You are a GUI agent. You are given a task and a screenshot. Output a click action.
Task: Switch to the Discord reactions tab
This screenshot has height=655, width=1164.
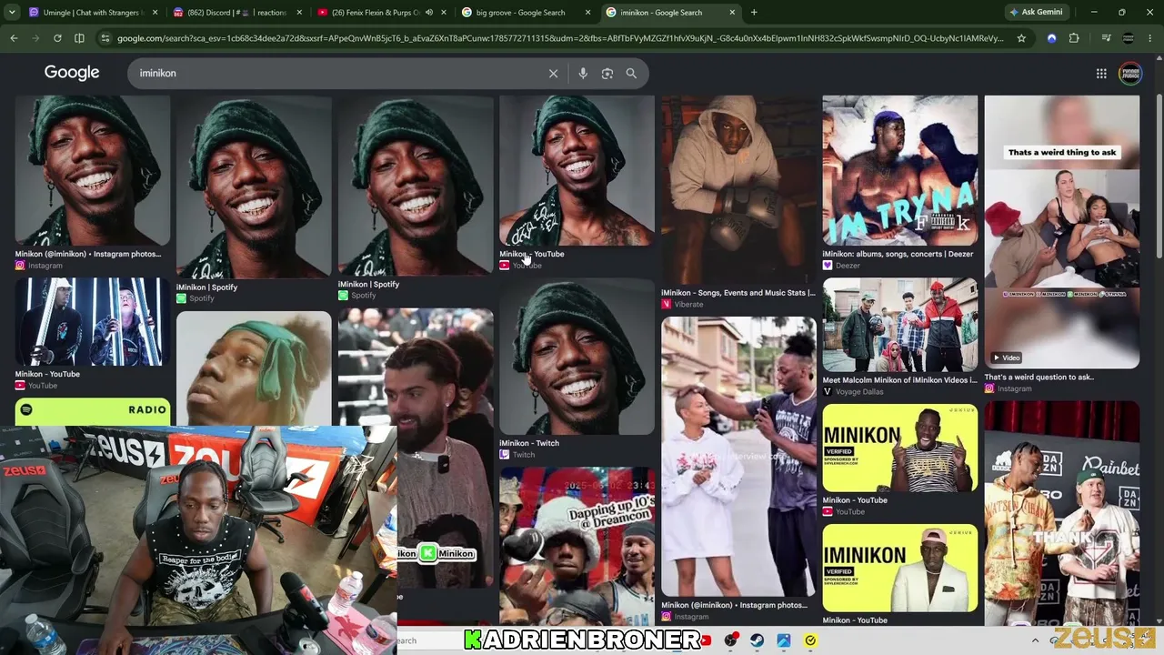(239, 13)
